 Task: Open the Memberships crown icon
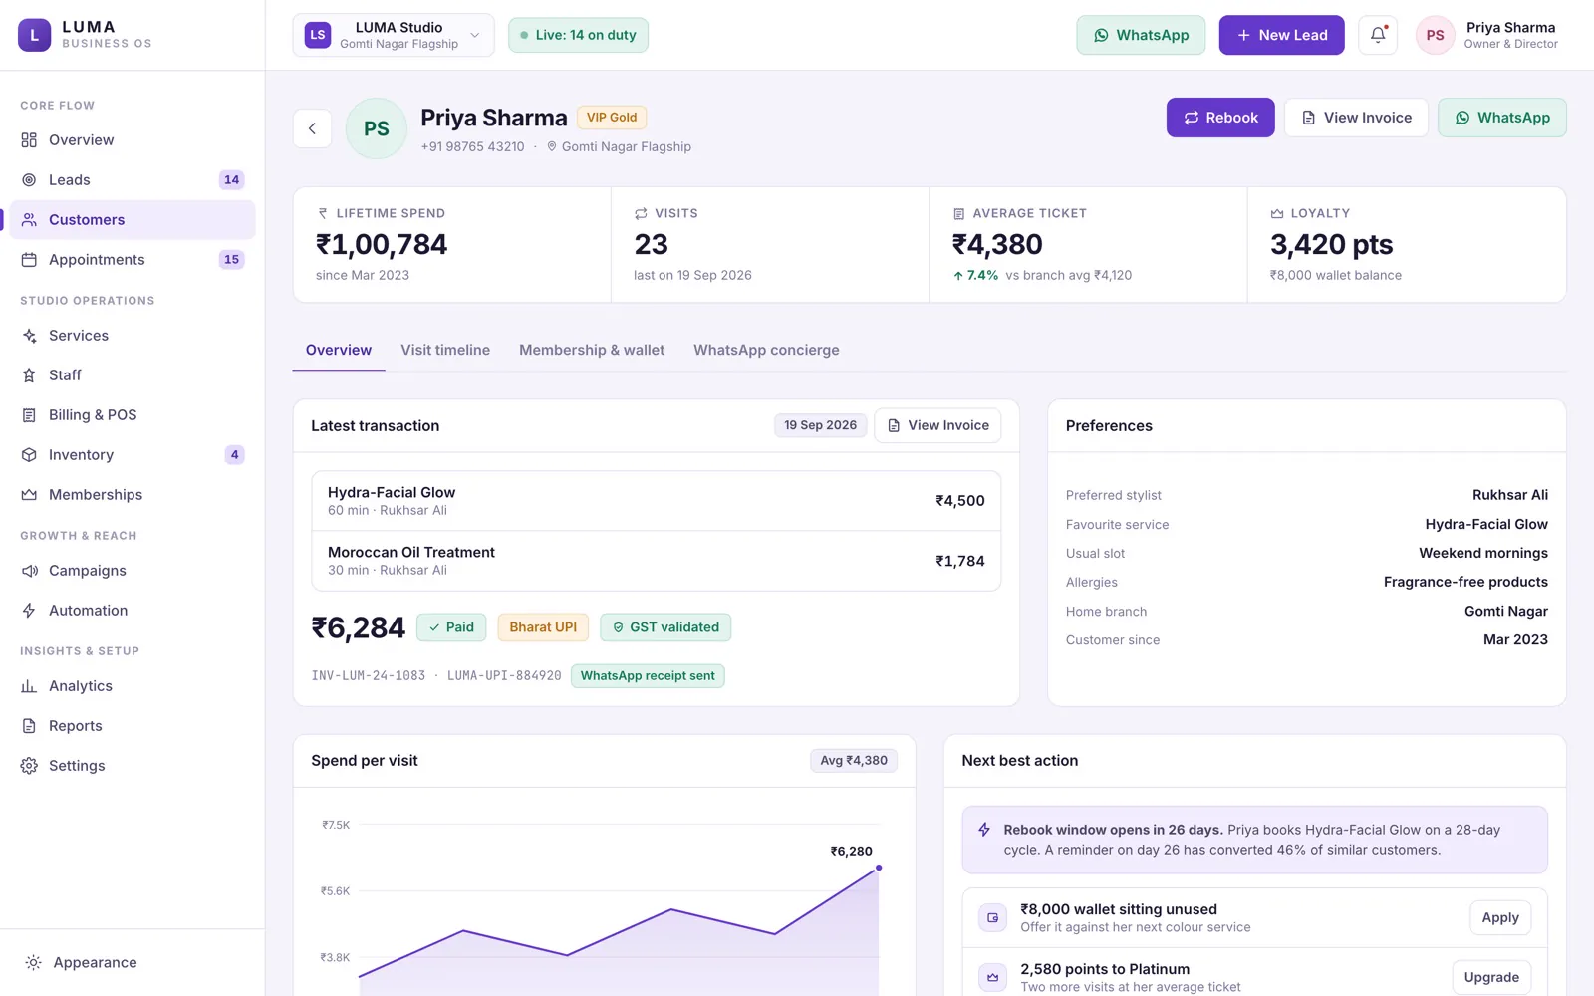click(29, 495)
